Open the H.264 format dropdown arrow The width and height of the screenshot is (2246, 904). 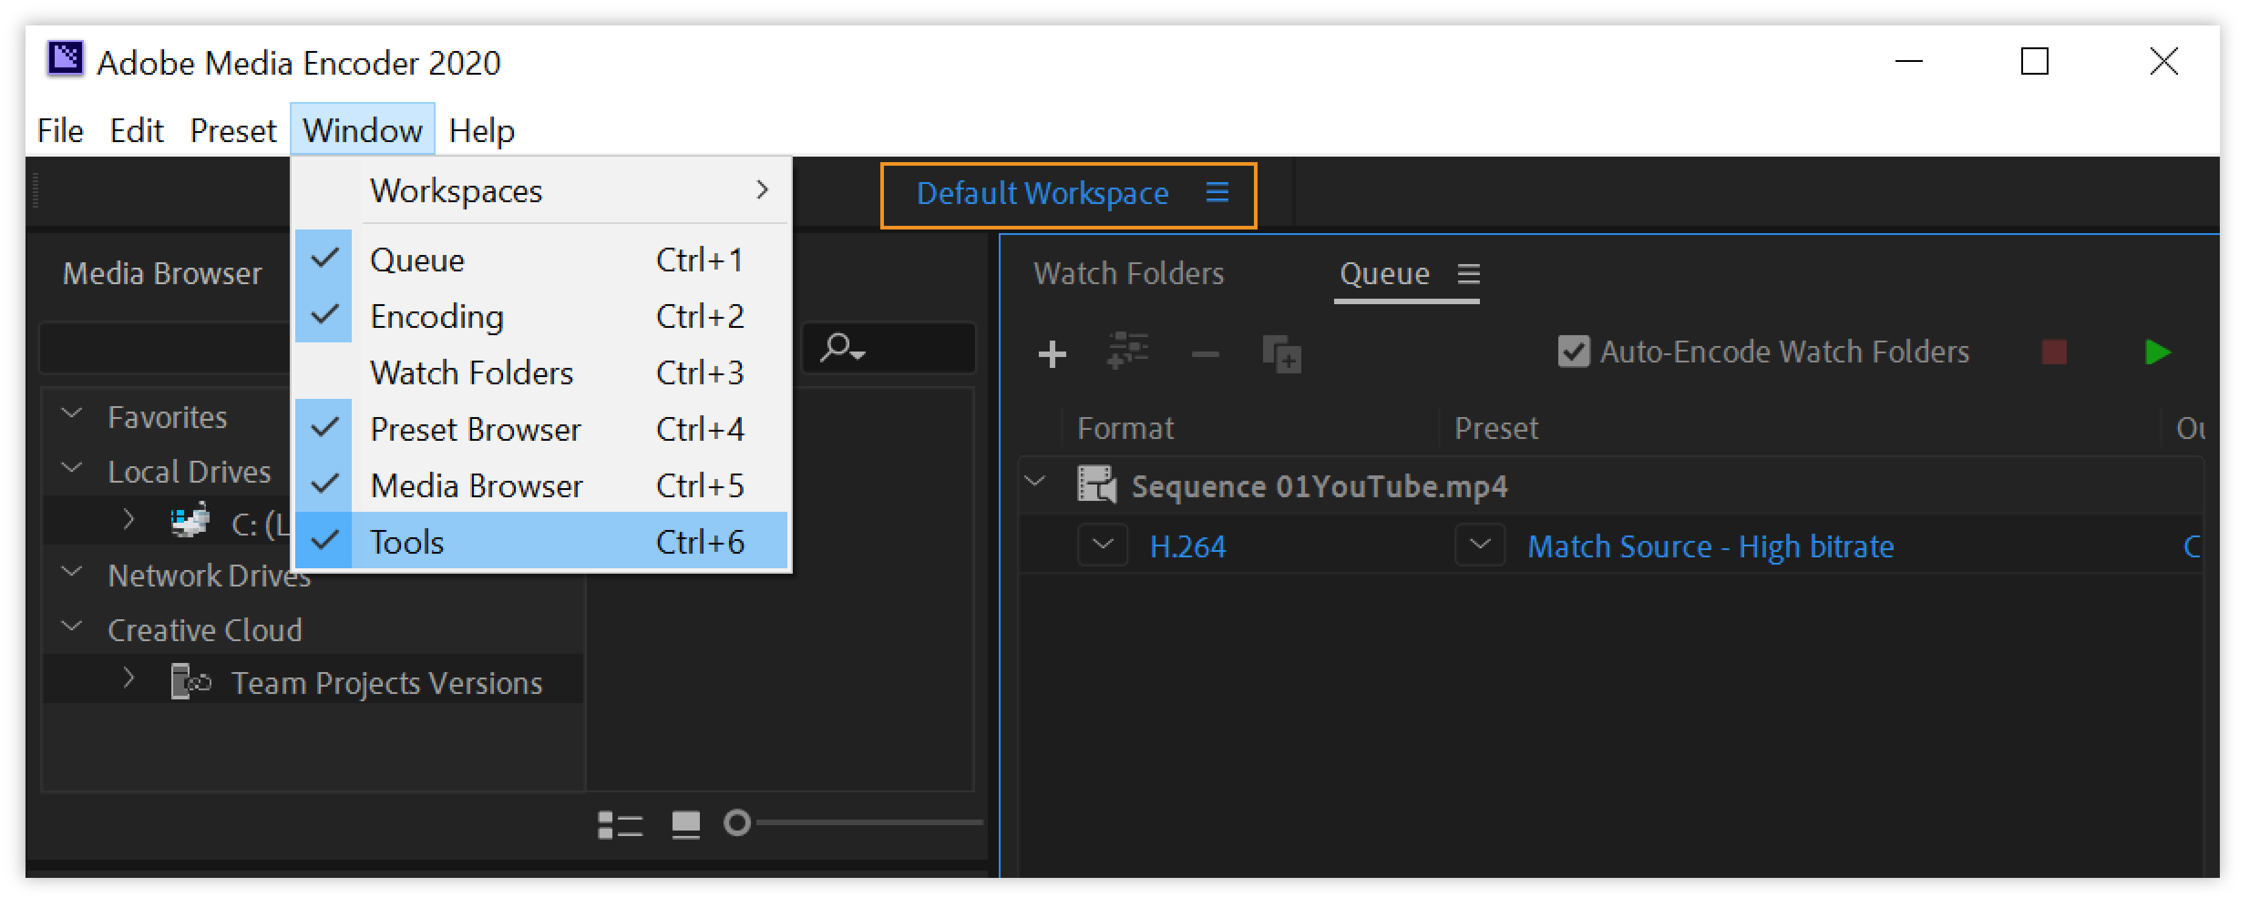[1102, 545]
